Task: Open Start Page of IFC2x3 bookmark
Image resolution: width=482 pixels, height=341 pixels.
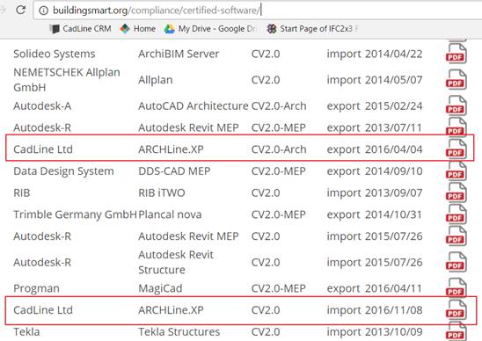Action: click(312, 29)
